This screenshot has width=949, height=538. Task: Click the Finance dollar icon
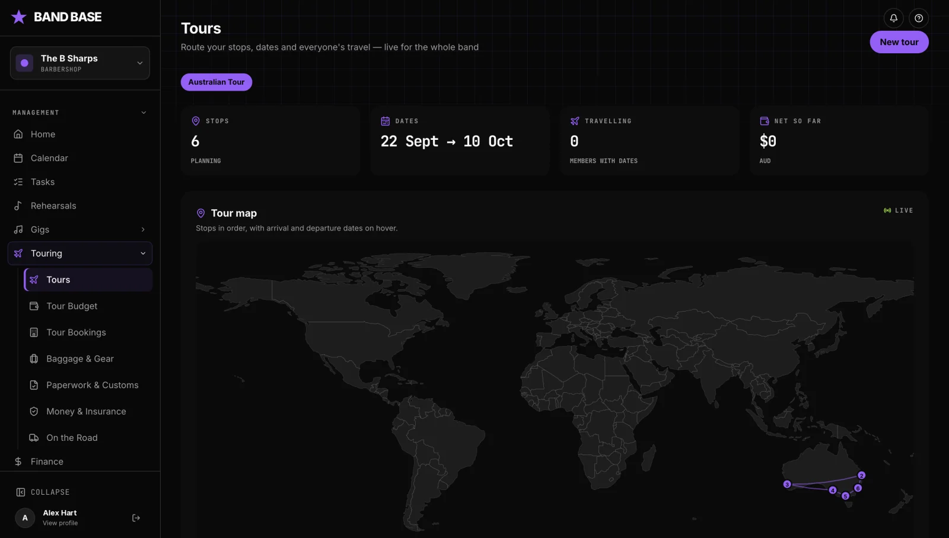(x=18, y=462)
